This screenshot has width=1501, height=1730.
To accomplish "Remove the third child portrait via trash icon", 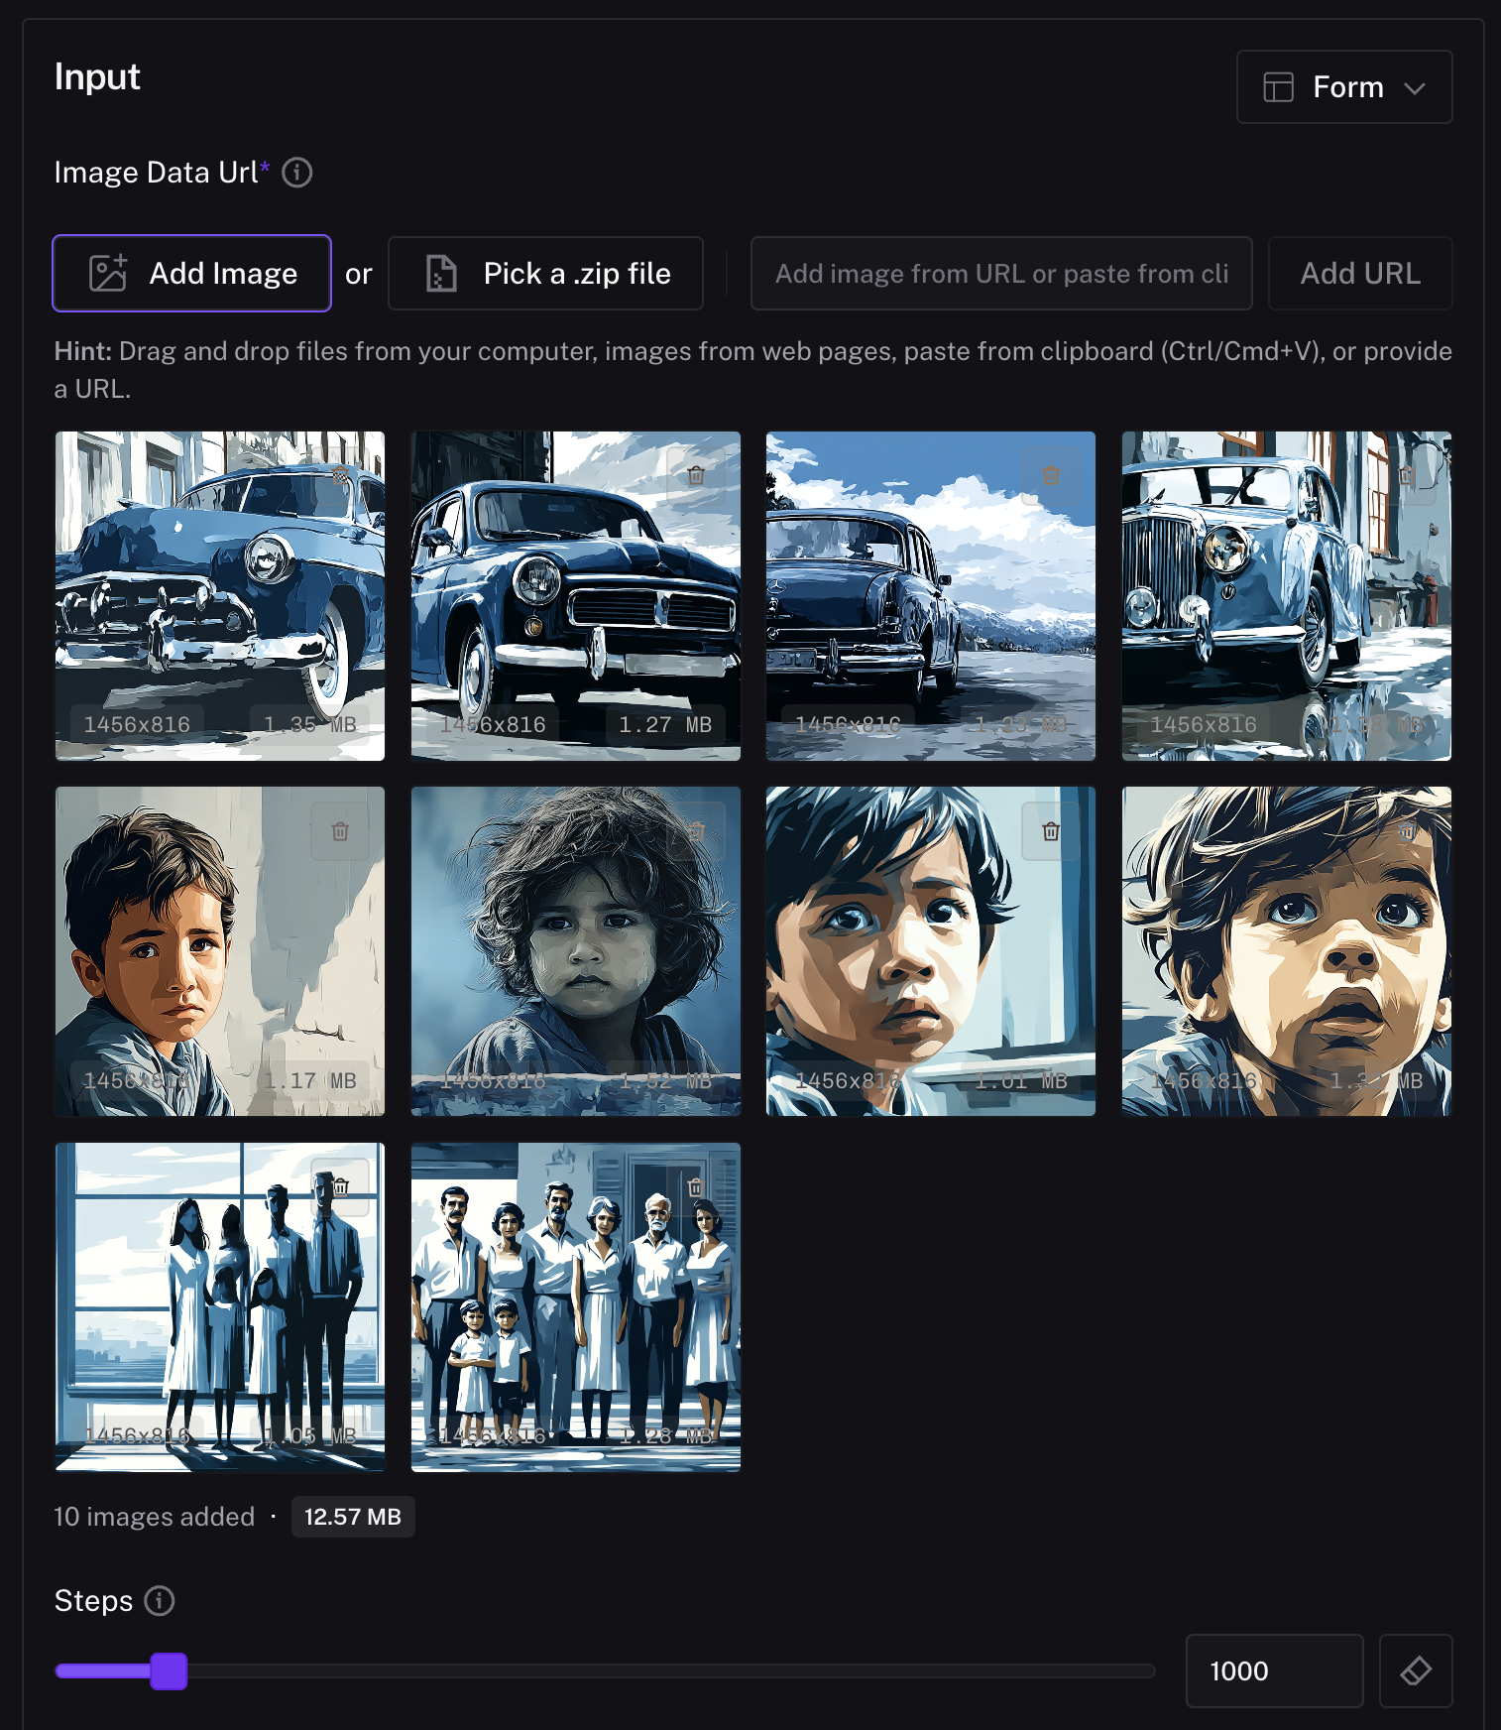I will 1051,831.
